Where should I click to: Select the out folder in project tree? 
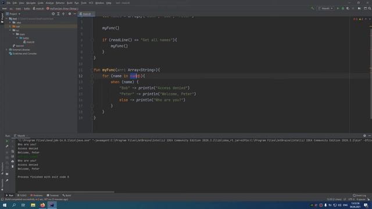coord(18,27)
